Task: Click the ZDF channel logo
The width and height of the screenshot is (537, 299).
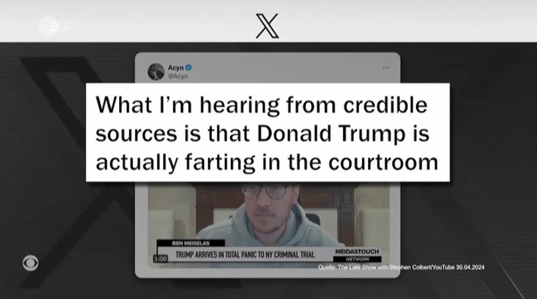Action: (x=55, y=26)
